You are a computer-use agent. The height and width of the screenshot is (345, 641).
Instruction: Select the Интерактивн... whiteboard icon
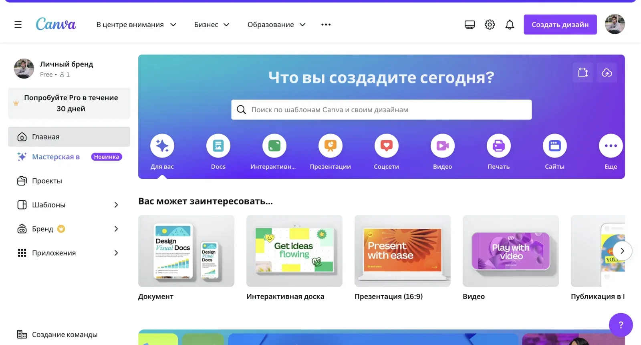(x=274, y=145)
